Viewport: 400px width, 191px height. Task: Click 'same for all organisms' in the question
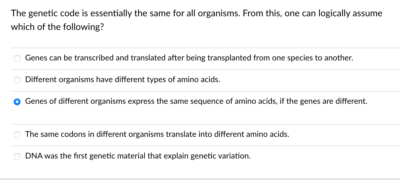click(193, 13)
